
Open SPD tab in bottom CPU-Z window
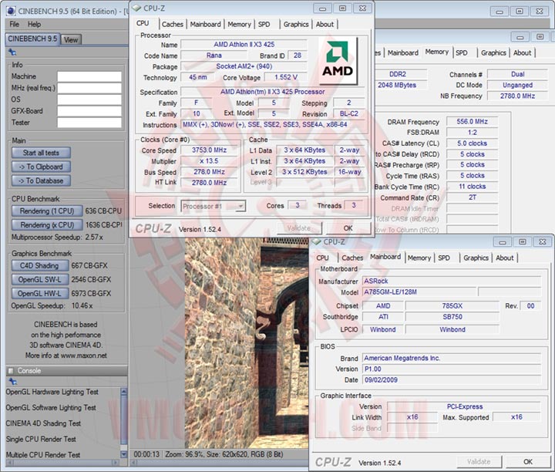tap(444, 258)
